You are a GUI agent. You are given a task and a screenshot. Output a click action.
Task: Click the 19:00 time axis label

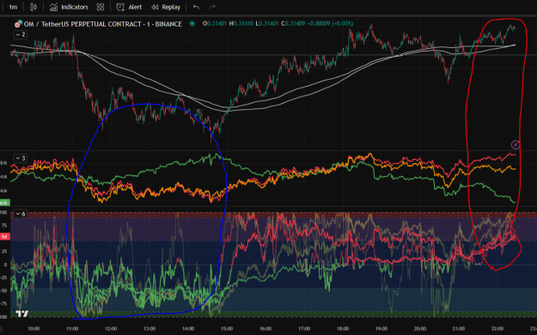point(381,329)
